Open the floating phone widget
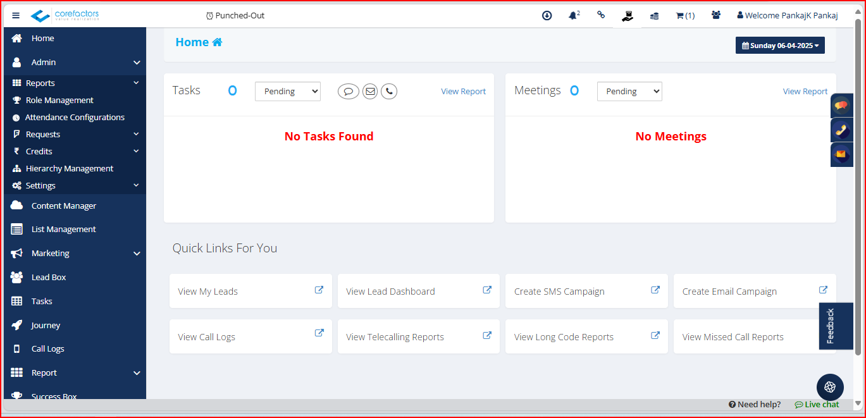Screen dimensions: 866x418 [x=841, y=130]
